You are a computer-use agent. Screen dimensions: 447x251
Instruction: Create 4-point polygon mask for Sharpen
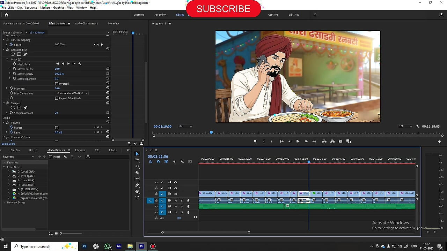click(19, 108)
